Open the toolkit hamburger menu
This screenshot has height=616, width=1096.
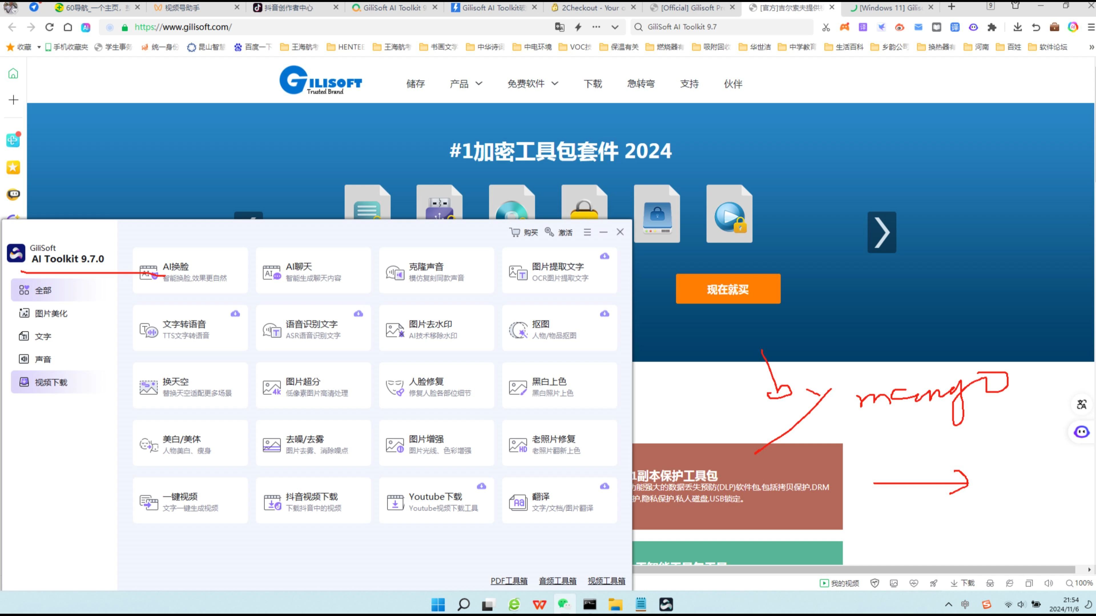pyautogui.click(x=587, y=232)
